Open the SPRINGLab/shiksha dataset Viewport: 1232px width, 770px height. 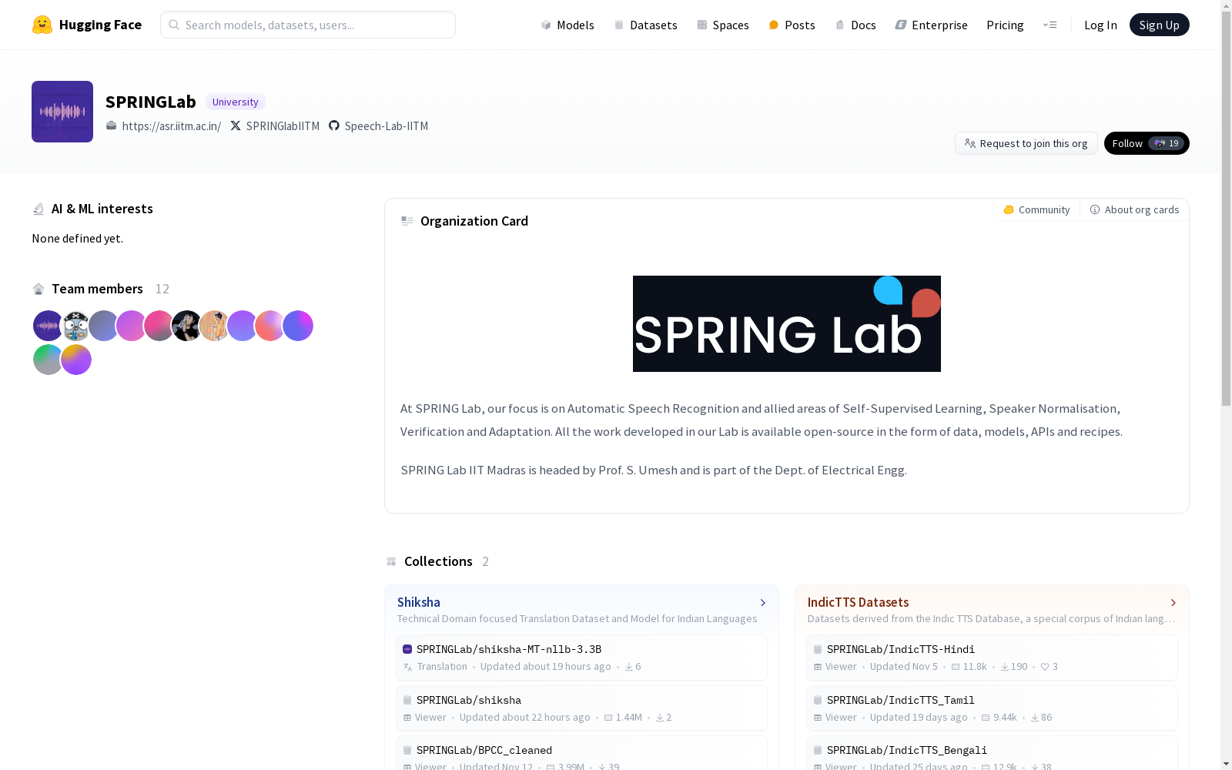[581, 708]
